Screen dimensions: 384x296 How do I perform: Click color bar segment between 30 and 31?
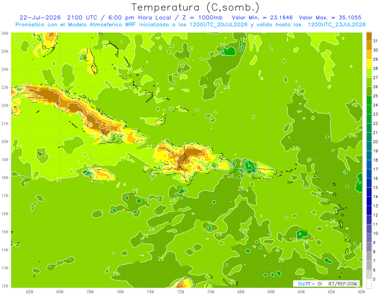[x=369, y=45]
